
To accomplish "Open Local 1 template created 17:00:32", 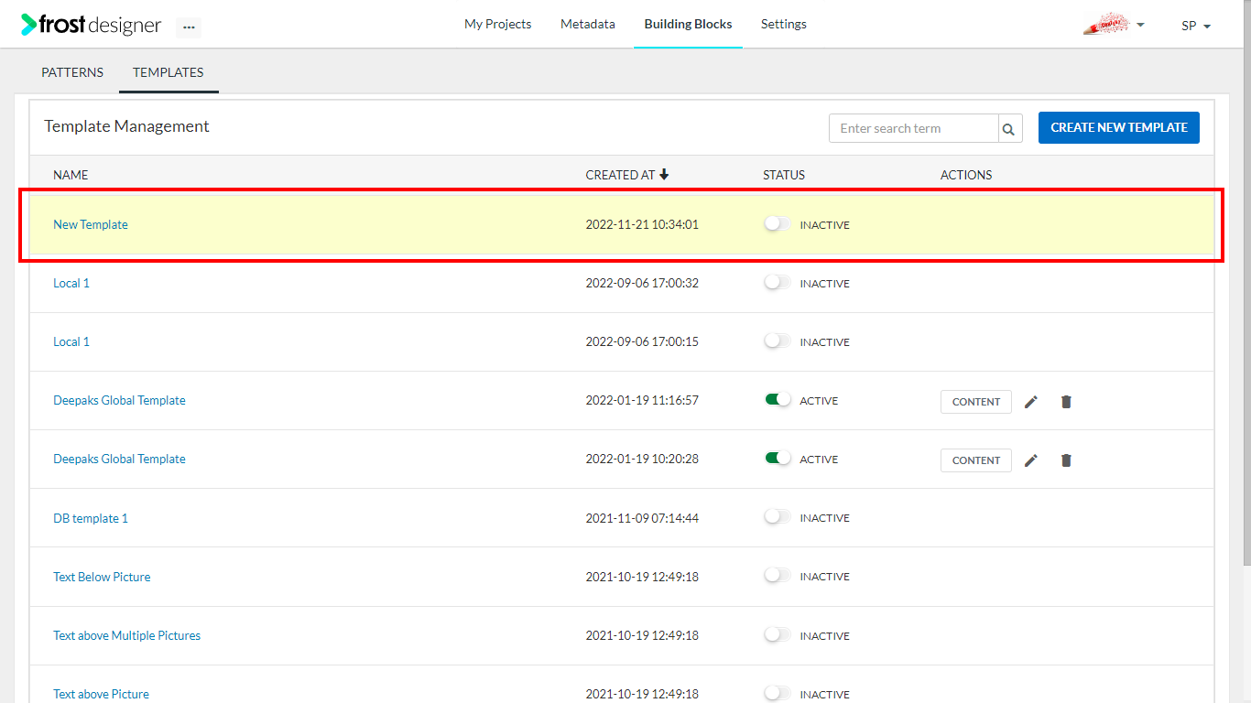I will tap(71, 283).
